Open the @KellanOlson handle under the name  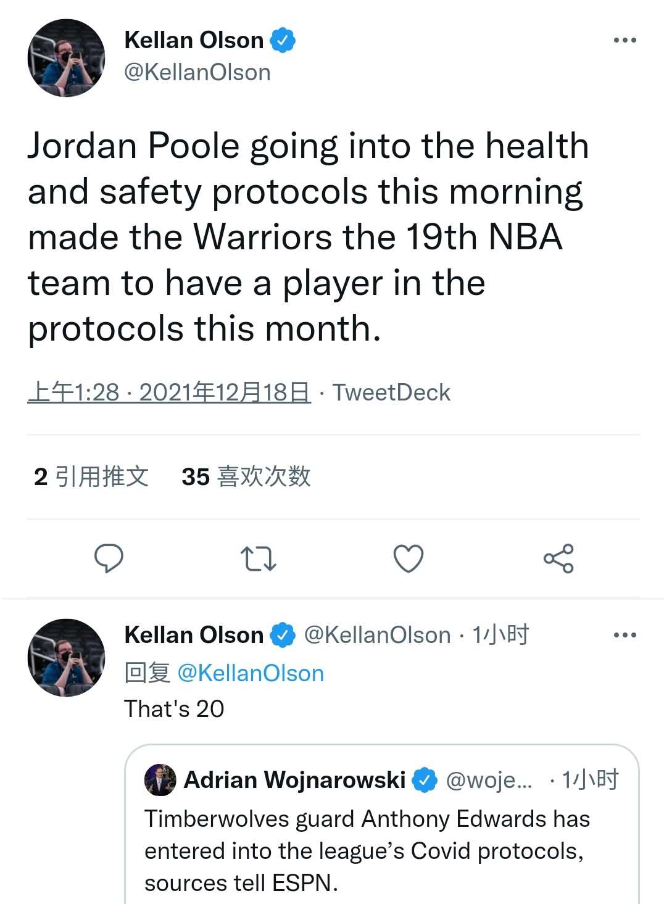click(197, 73)
